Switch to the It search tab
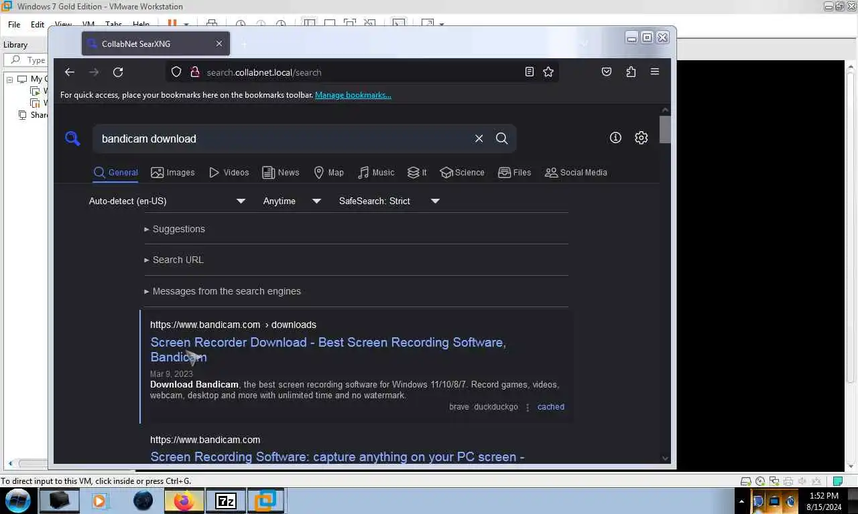 (x=417, y=172)
